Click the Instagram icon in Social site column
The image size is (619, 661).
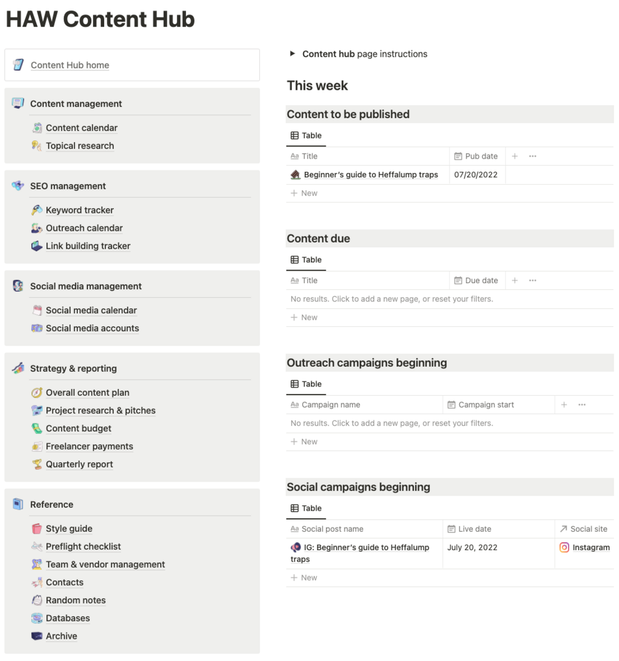564,548
